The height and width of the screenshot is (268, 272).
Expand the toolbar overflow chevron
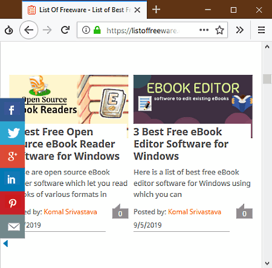[239, 30]
